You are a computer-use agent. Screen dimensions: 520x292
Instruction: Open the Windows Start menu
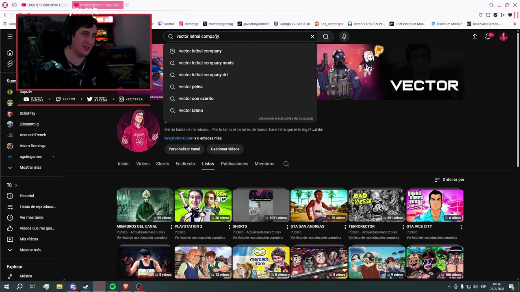(6, 287)
